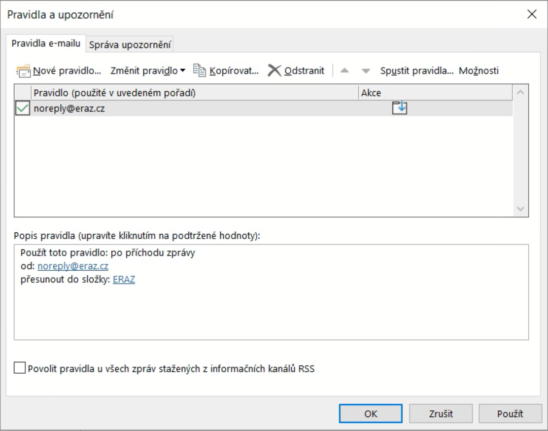Click the Odstranit X icon
This screenshot has width=548, height=431.
coord(274,71)
